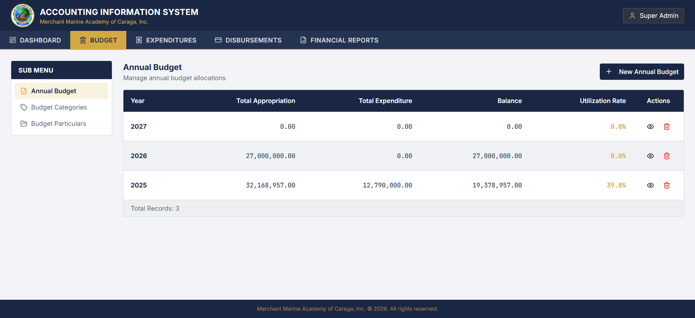Viewport: 695px width, 318px height.
Task: Open the Dashboard tab
Action: click(x=35, y=40)
